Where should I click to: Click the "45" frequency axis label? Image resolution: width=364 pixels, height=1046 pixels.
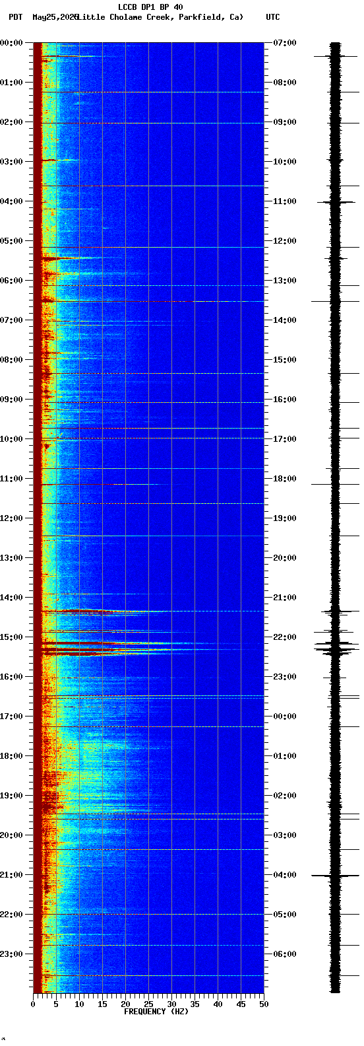(x=241, y=1004)
